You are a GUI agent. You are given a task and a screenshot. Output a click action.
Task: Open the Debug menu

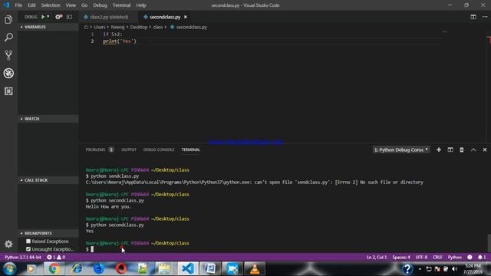[x=100, y=5]
